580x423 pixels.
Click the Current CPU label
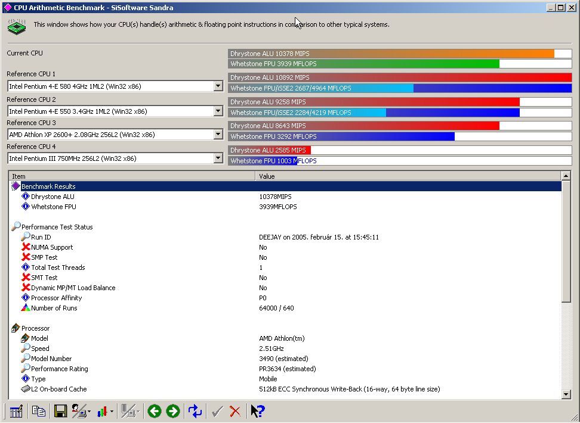[x=25, y=53]
